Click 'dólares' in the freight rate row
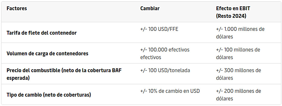The height and width of the screenshot is (106, 282). (224, 37)
